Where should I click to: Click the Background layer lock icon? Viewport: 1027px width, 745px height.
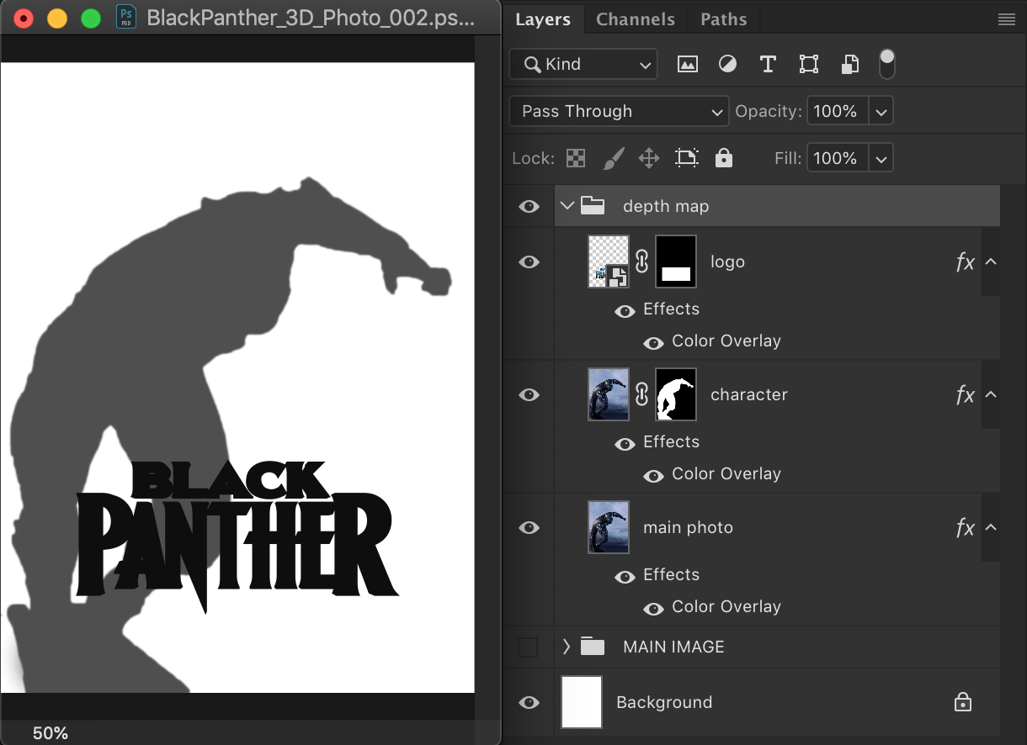[962, 702]
